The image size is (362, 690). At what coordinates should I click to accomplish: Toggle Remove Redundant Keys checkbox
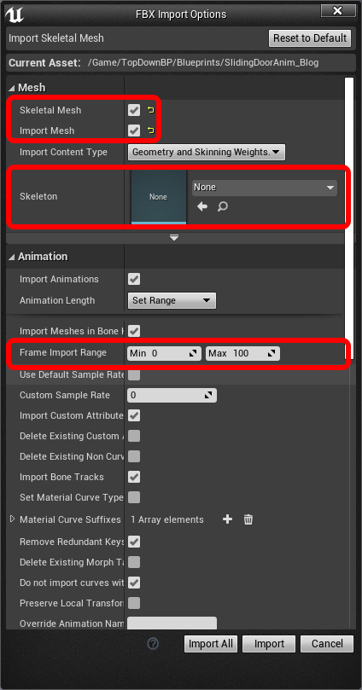[x=134, y=542]
